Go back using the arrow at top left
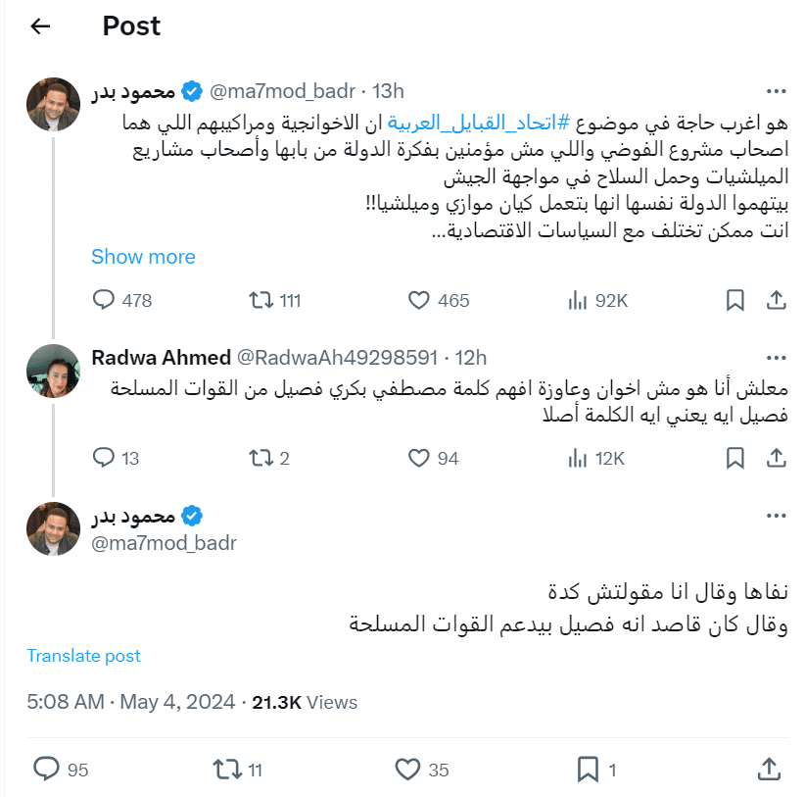 (x=39, y=26)
